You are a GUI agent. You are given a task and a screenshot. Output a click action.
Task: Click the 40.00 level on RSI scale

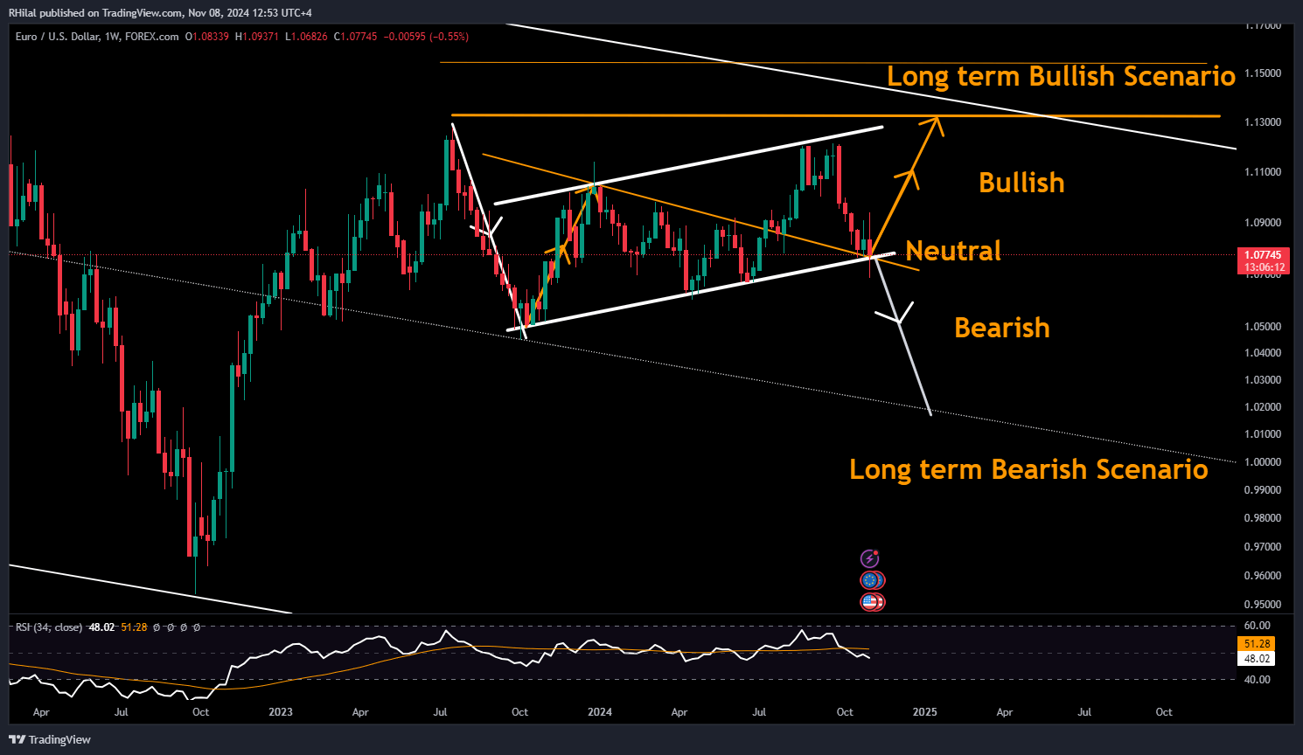tap(1257, 680)
